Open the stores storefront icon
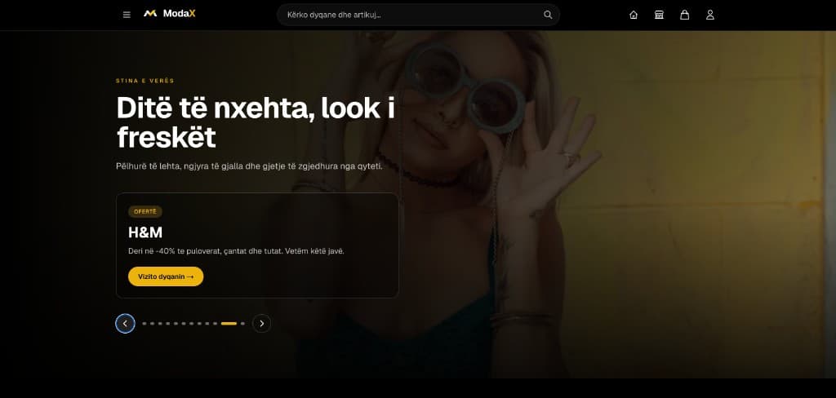This screenshot has height=398, width=836. tap(659, 15)
